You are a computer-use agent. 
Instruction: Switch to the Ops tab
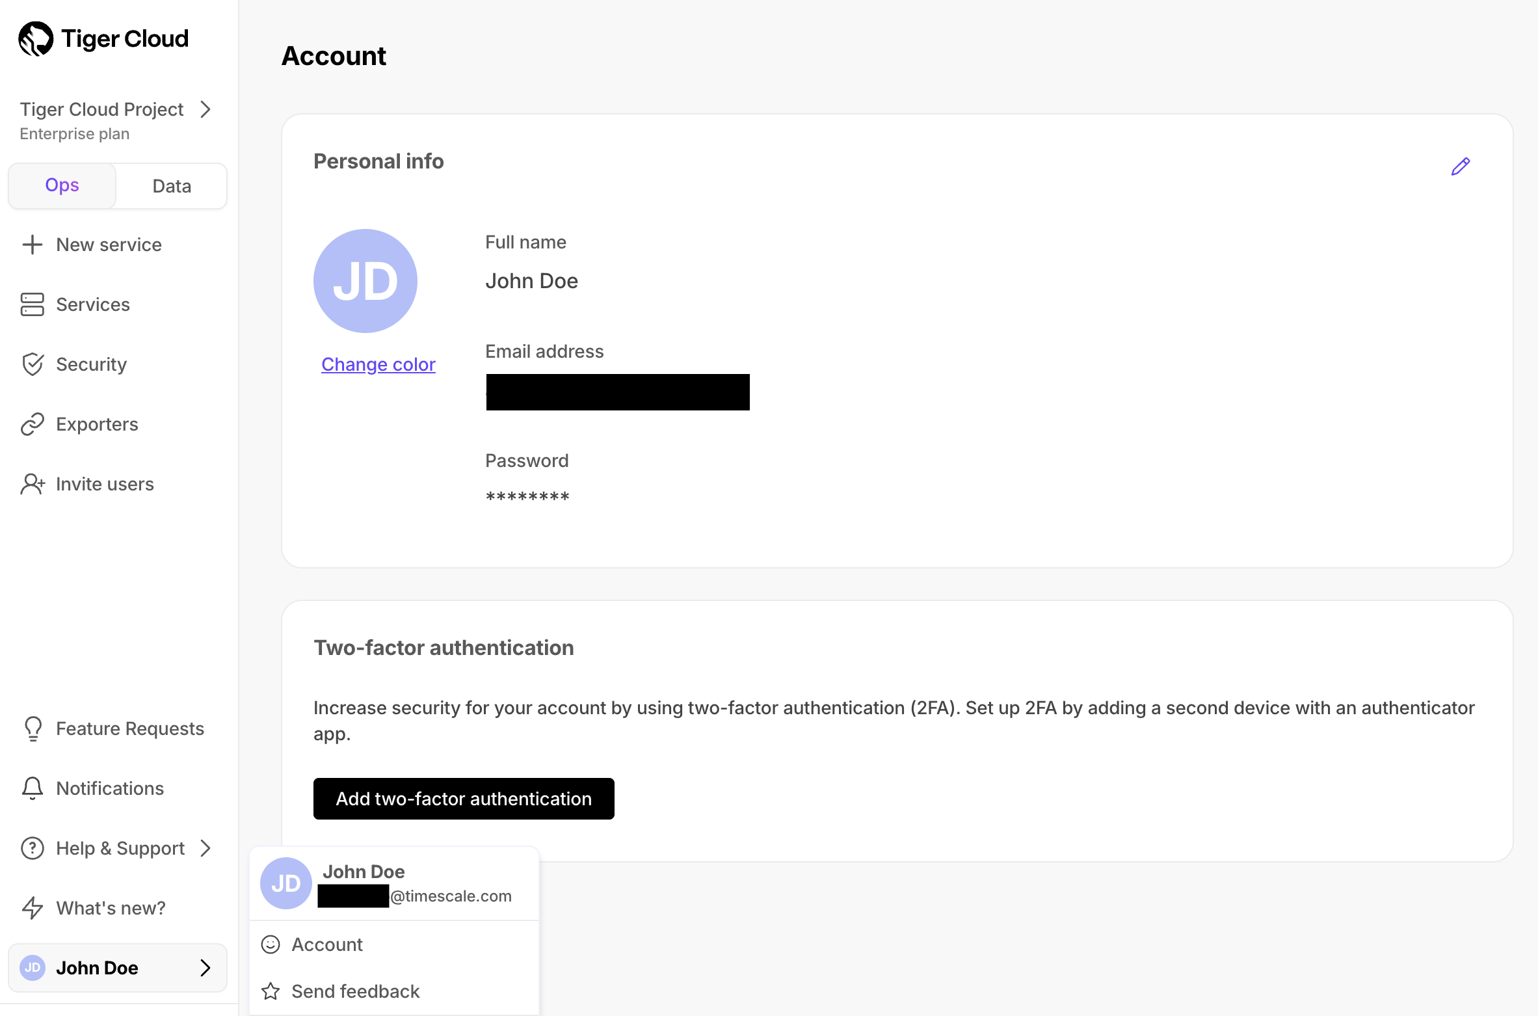(62, 186)
